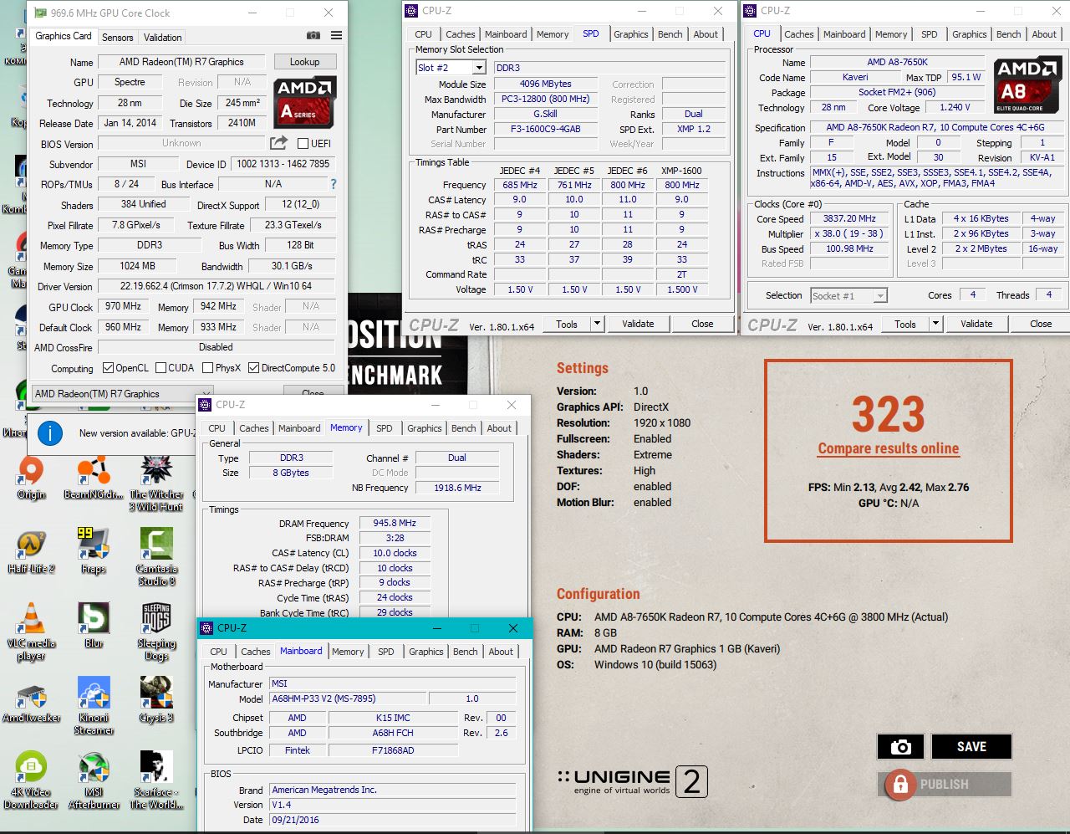
Task: Click the benchmark score 323
Action: tap(888, 414)
